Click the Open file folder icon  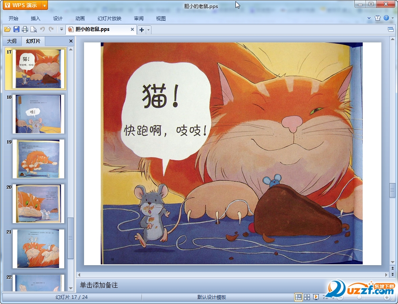click(7, 29)
